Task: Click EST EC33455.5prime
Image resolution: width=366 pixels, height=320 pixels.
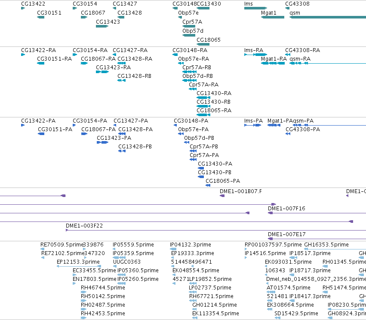Action: pos(94,271)
